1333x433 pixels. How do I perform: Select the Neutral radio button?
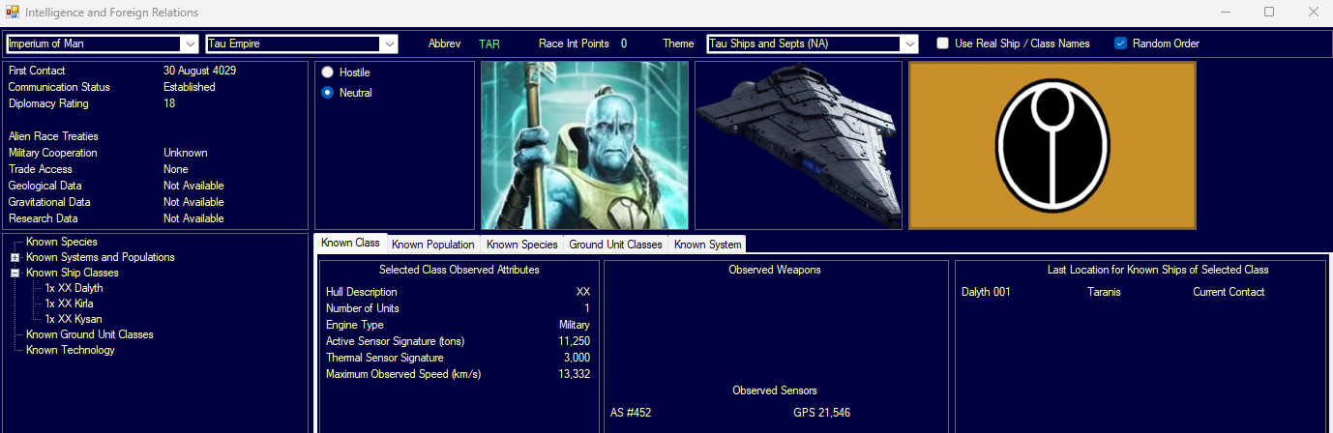coord(328,93)
